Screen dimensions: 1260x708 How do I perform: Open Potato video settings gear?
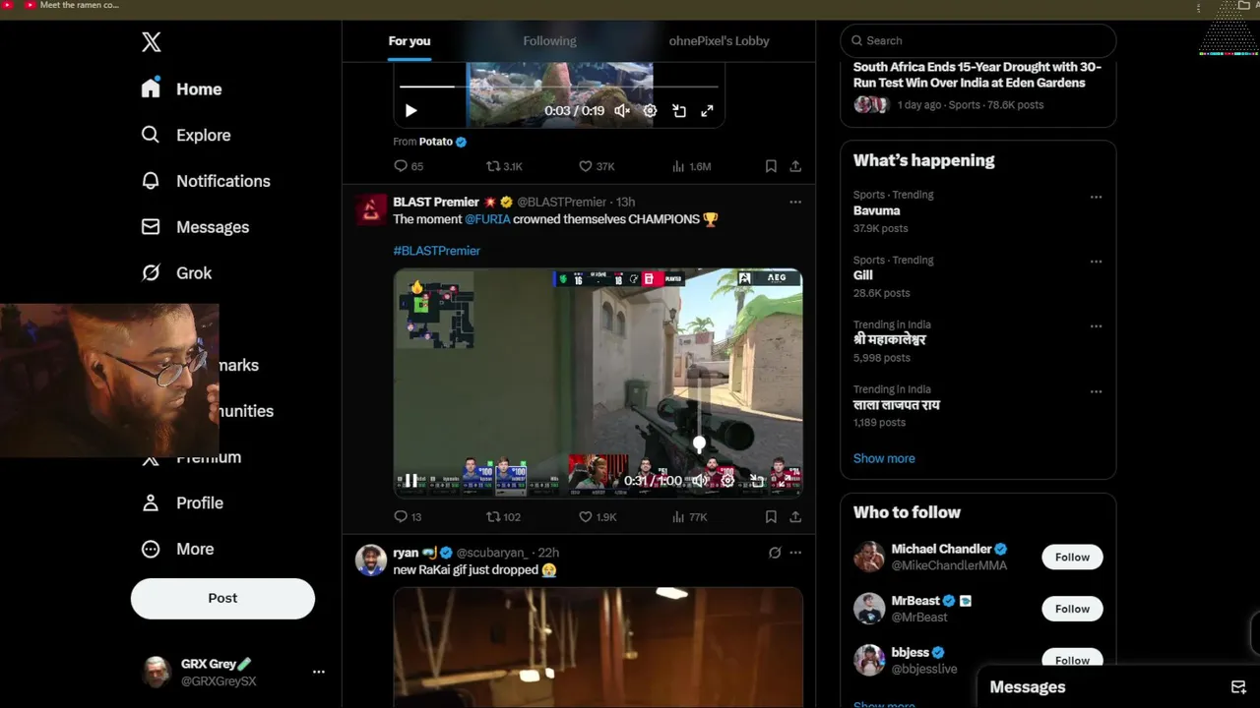[650, 111]
